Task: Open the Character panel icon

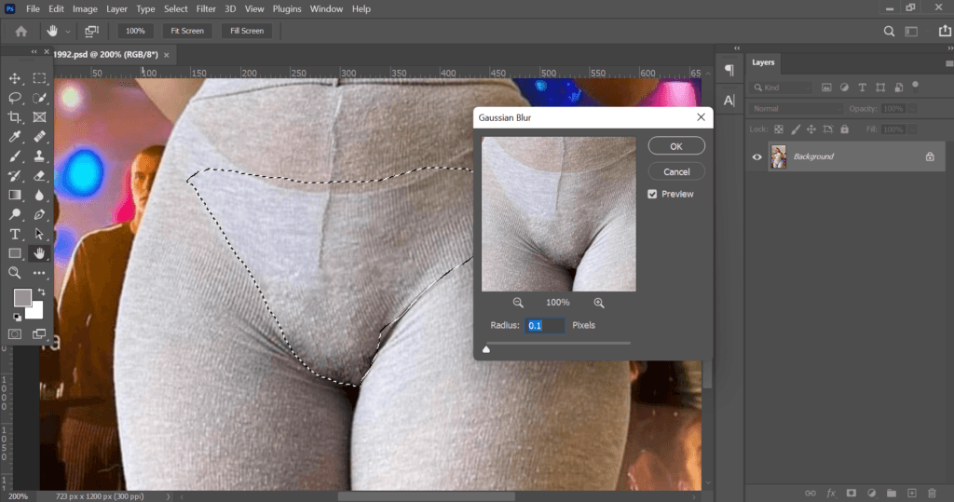Action: click(x=729, y=101)
